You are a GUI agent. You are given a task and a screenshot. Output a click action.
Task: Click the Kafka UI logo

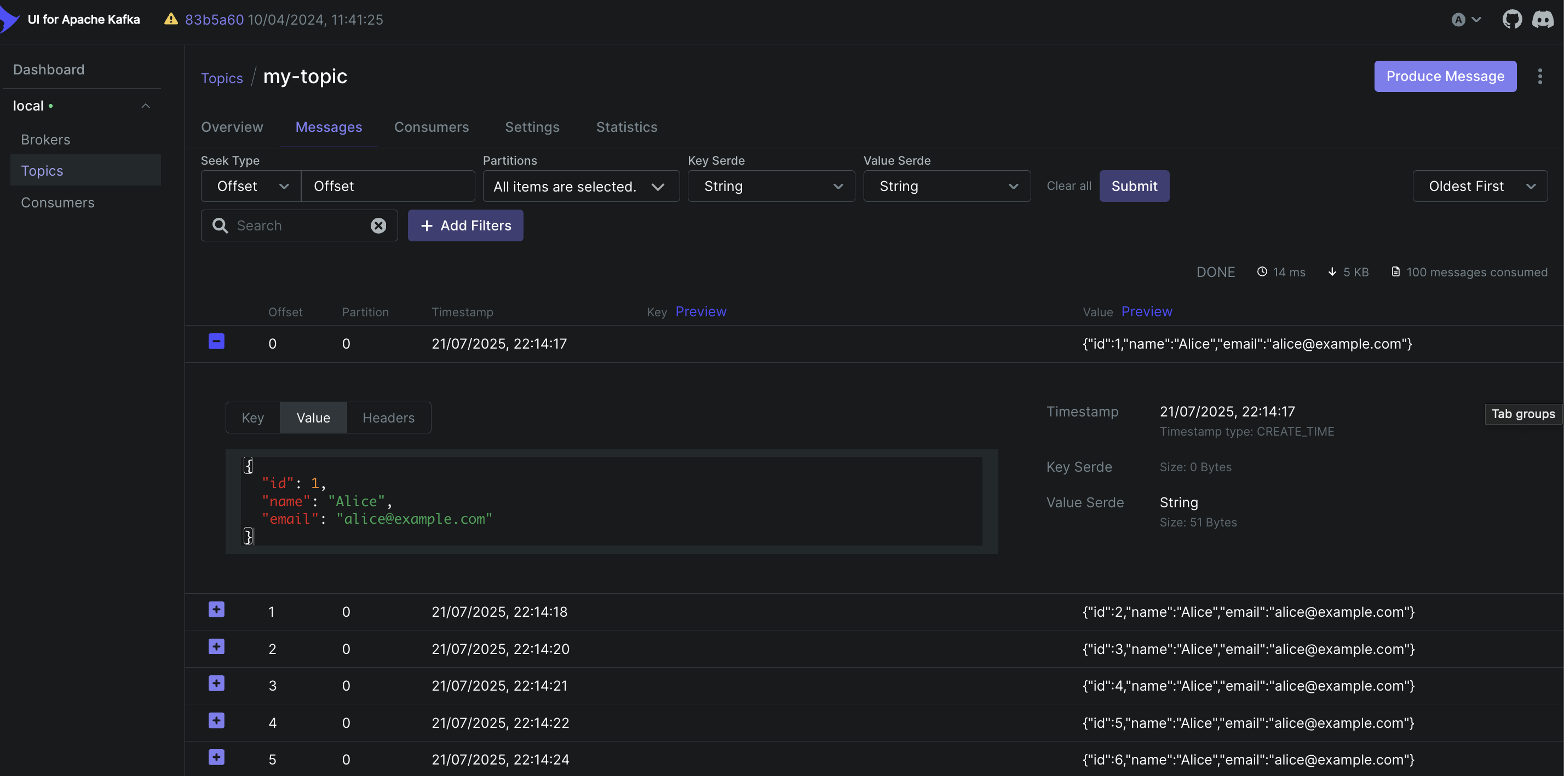10,19
